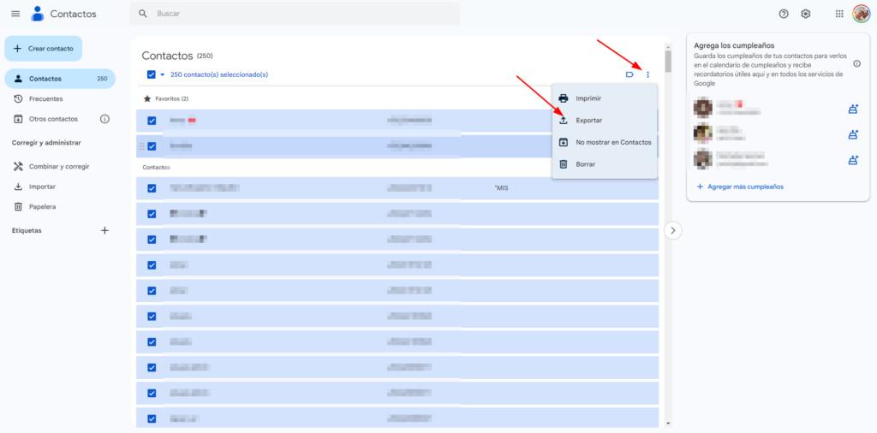Collapse the side panel with chevron arrow
The height and width of the screenshot is (433, 877).
(673, 230)
